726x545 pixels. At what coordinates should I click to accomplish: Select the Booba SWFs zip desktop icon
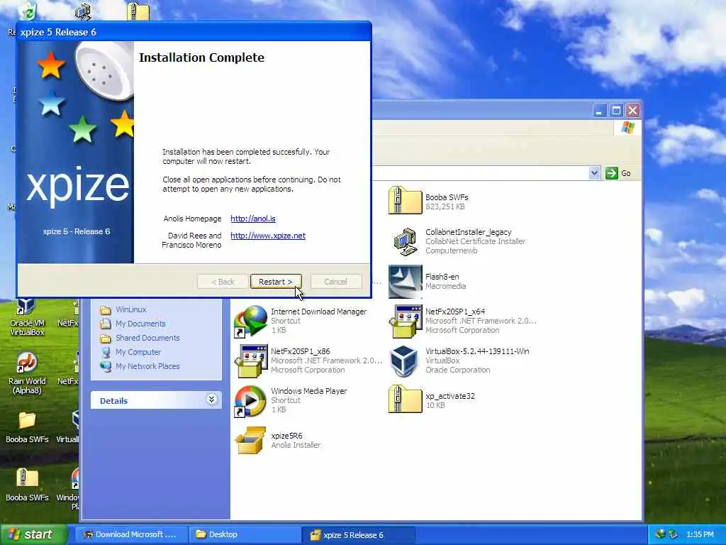coord(27,485)
